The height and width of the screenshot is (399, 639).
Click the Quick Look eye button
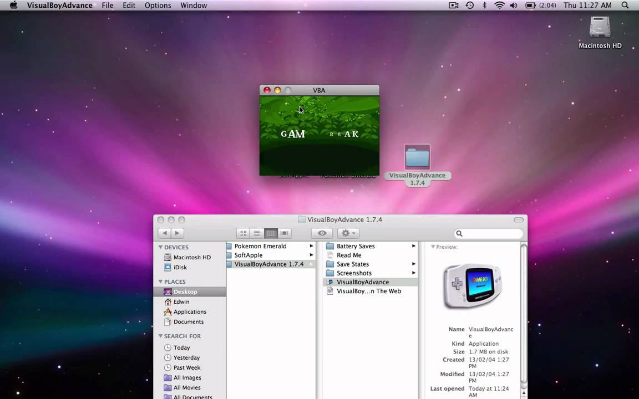click(x=322, y=233)
